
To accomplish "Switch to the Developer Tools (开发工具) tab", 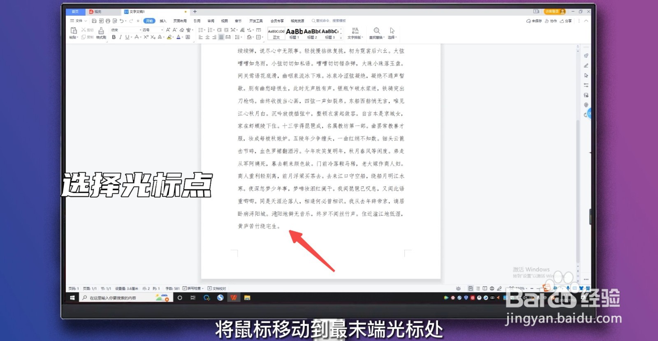I will [x=256, y=21].
